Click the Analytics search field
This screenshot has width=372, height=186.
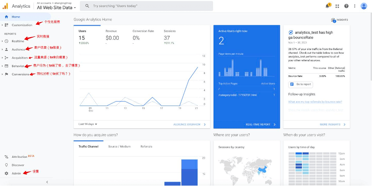[146, 6]
